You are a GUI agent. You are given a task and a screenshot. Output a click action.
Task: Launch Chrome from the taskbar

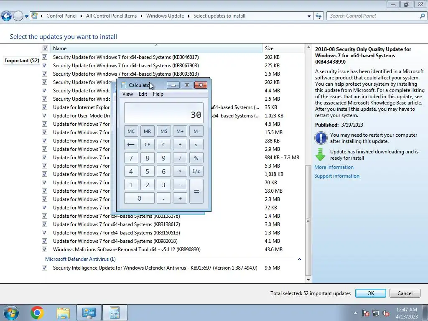(x=37, y=313)
